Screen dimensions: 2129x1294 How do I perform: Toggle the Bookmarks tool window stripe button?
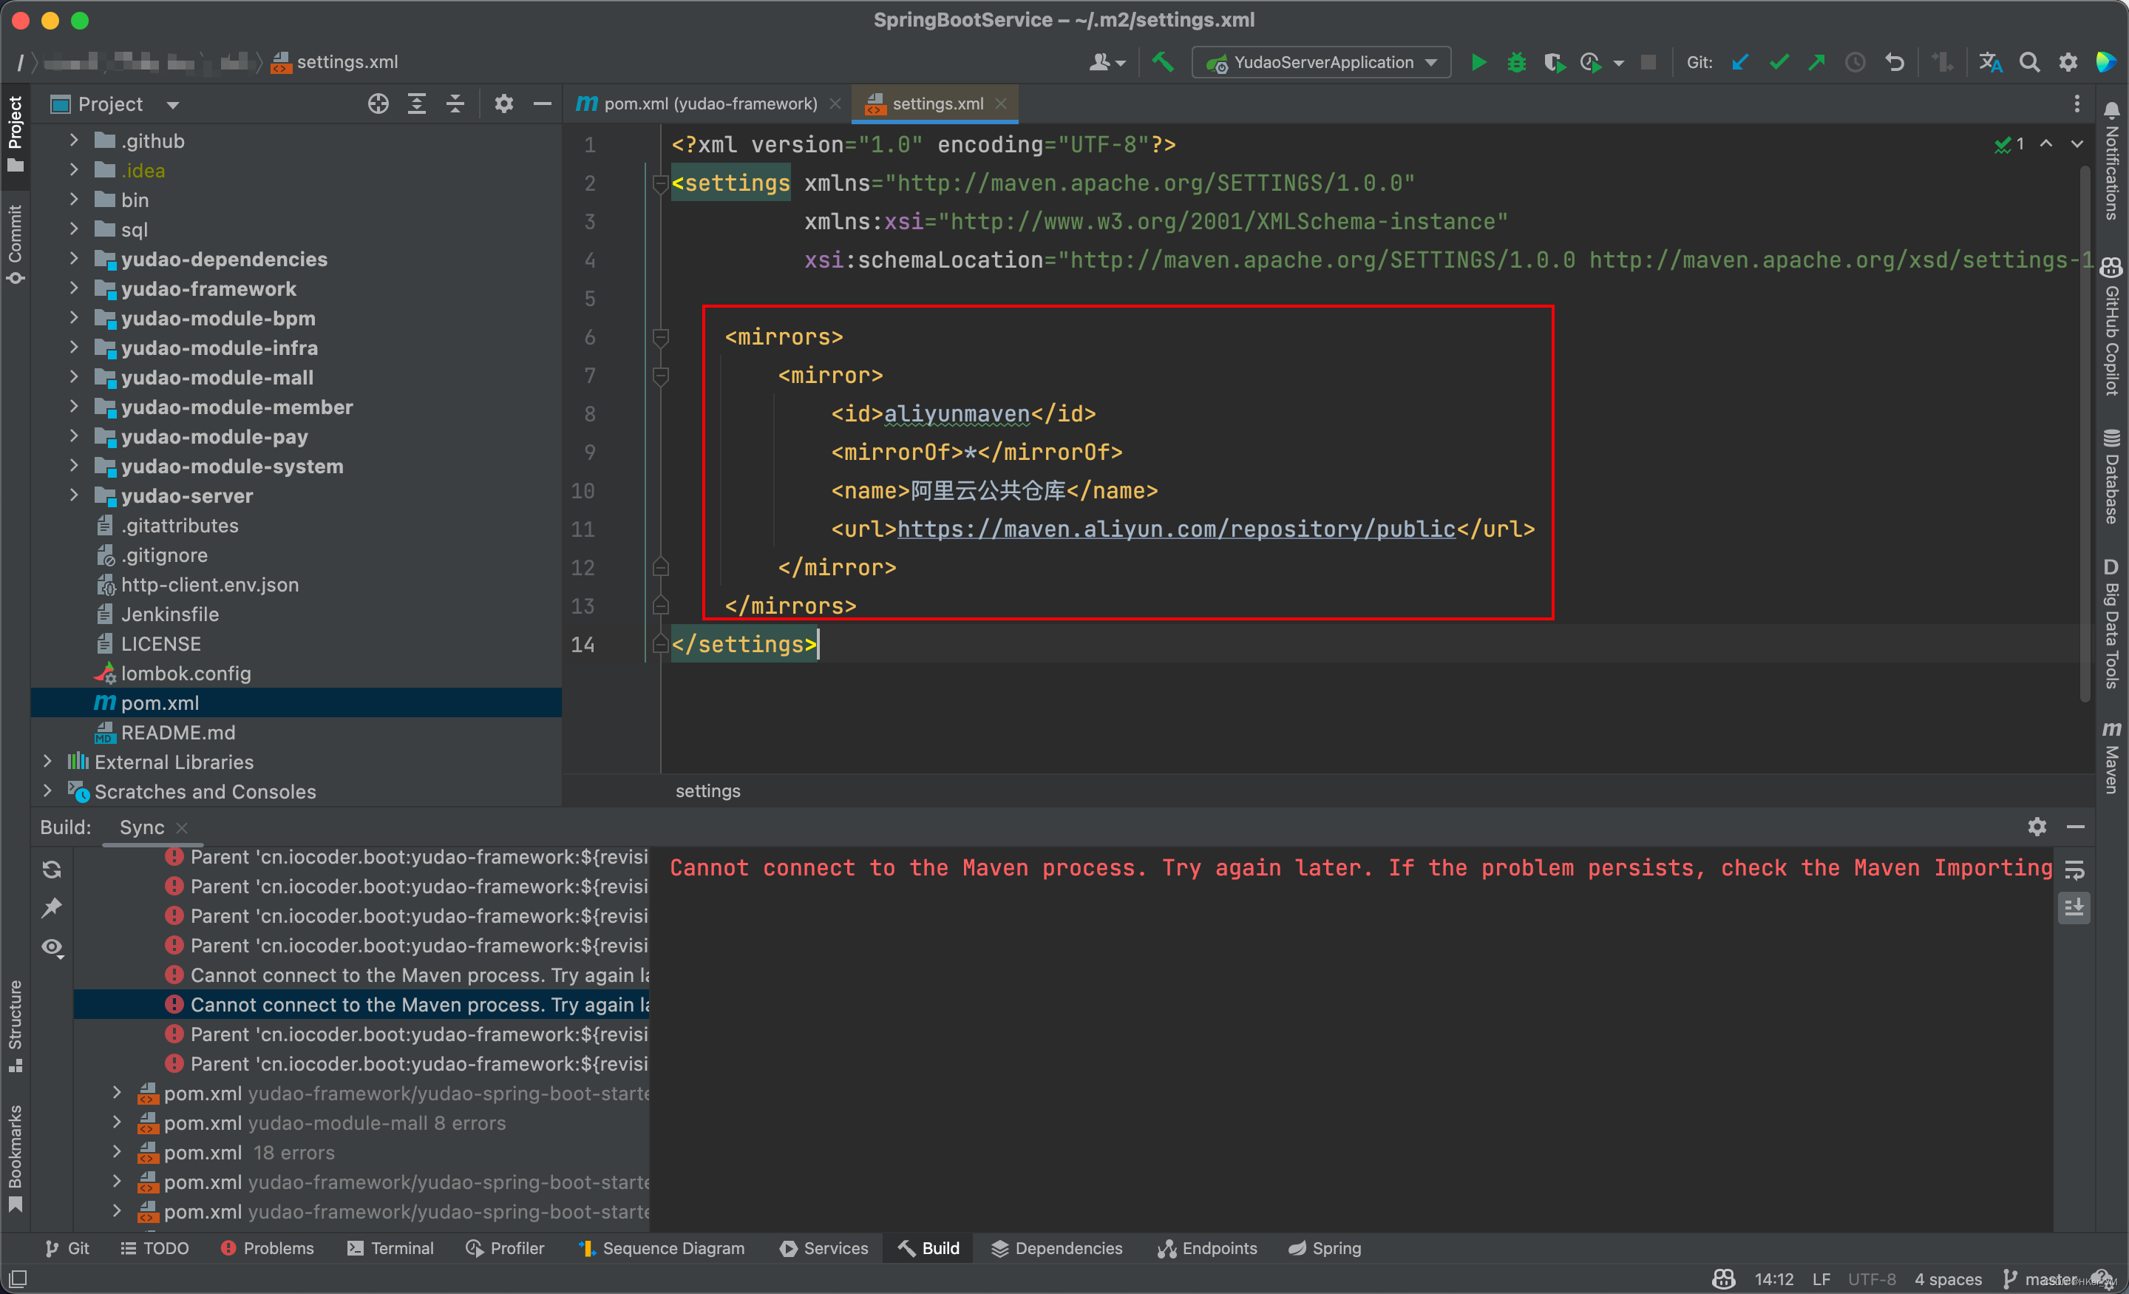16,1158
